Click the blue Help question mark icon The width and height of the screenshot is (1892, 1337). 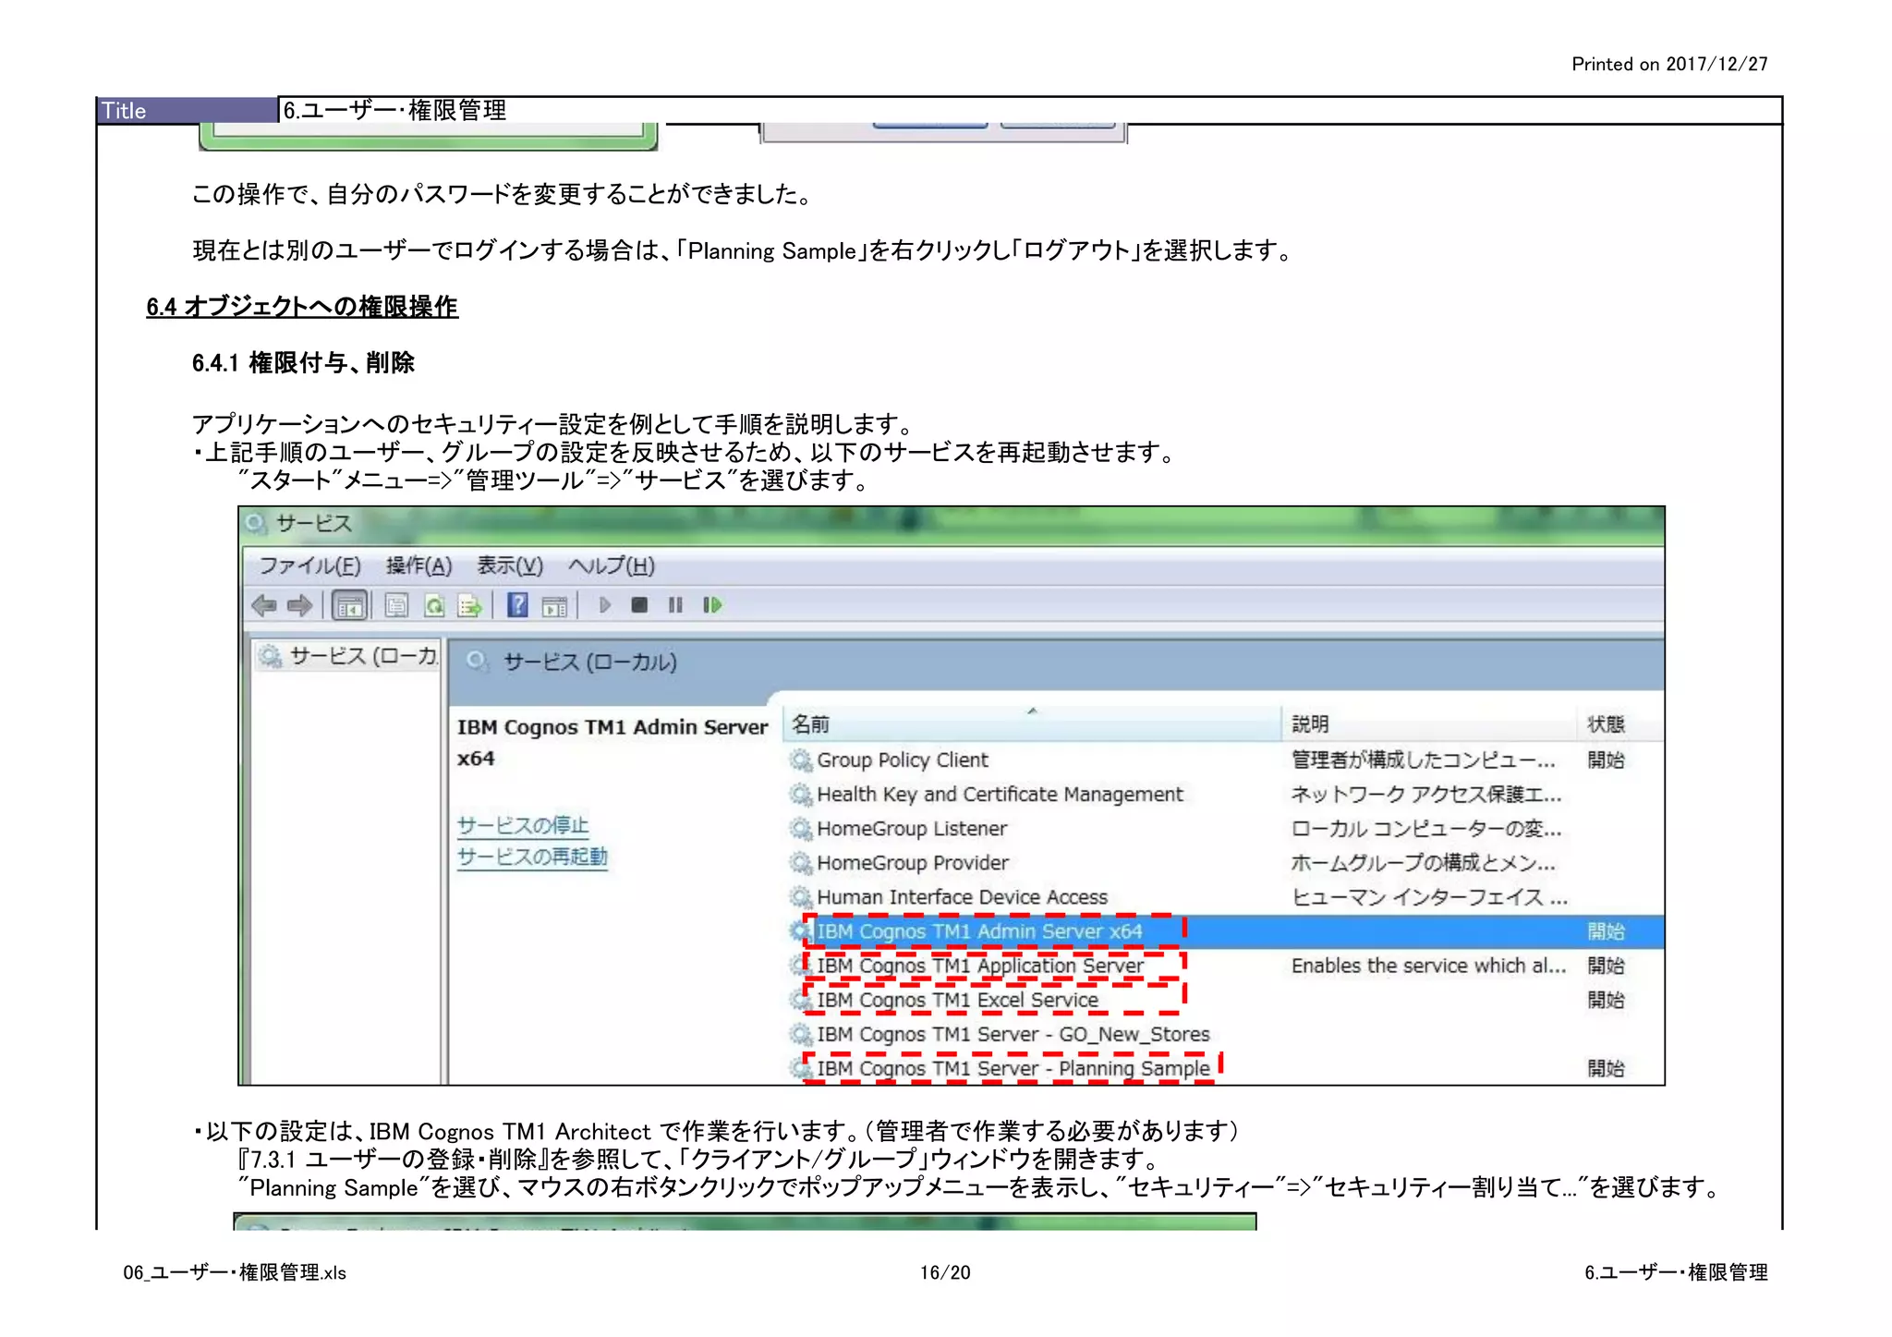(x=518, y=605)
